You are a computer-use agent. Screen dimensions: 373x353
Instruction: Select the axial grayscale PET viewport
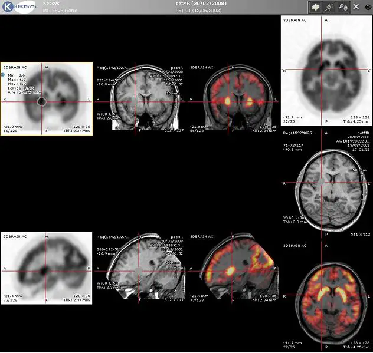(326, 71)
